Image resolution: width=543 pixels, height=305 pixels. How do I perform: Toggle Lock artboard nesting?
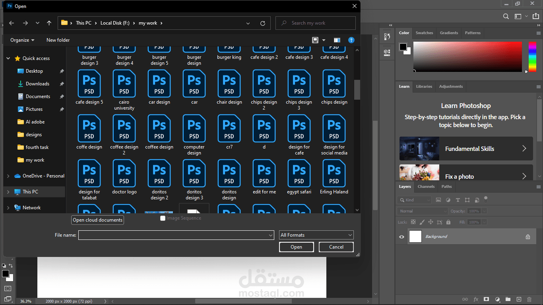(440, 222)
